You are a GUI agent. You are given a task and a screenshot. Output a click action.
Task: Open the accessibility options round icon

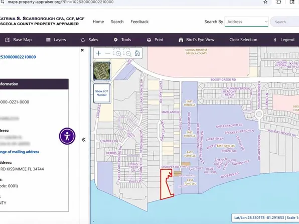(67, 136)
